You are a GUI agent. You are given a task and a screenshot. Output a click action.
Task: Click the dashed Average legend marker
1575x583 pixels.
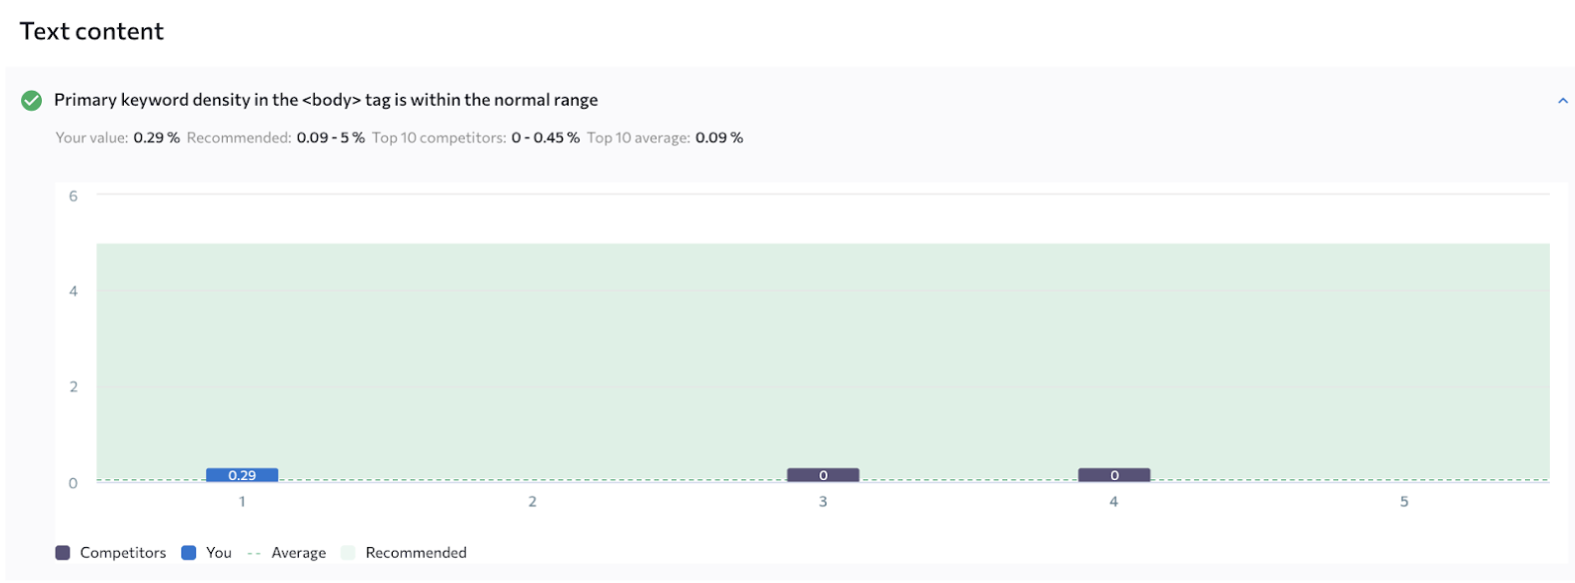254,553
